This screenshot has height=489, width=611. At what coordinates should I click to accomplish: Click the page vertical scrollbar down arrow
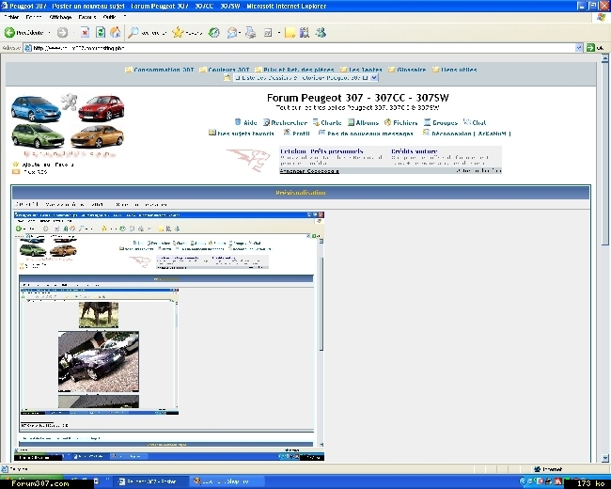point(604,458)
